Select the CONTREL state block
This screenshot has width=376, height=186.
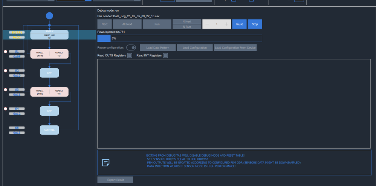[x=49, y=130]
